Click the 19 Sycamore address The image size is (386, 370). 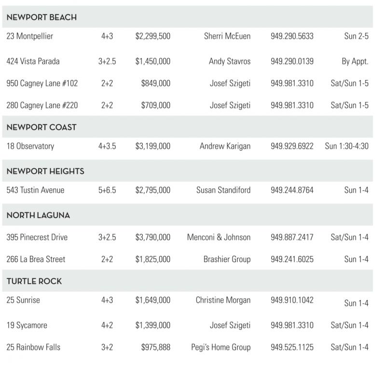click(x=27, y=325)
